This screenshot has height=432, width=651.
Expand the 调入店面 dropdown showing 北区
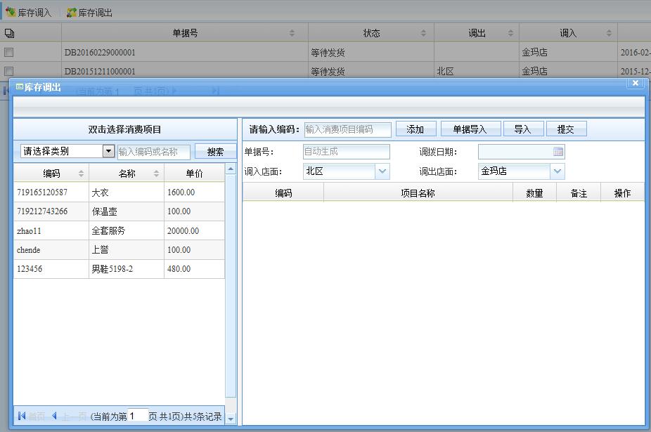[x=382, y=171]
